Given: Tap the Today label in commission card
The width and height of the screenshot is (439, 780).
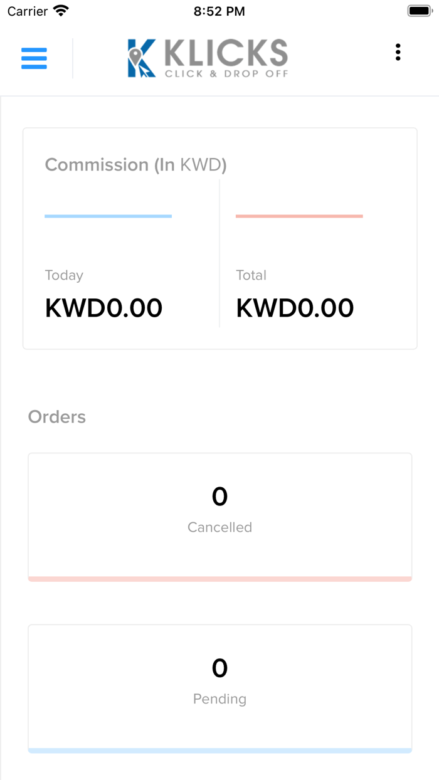Looking at the screenshot, I should coord(63,275).
